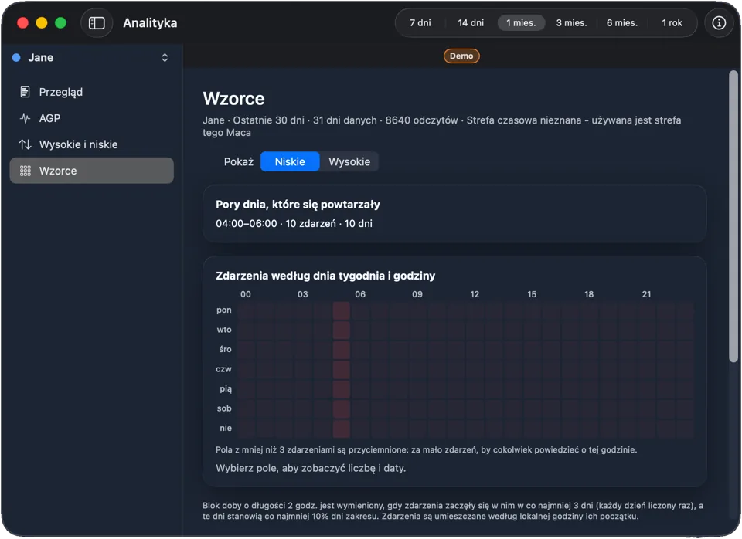Select the pon 05:00 highlighted heatmap cell
The width and height of the screenshot is (742, 539).
coord(341,310)
